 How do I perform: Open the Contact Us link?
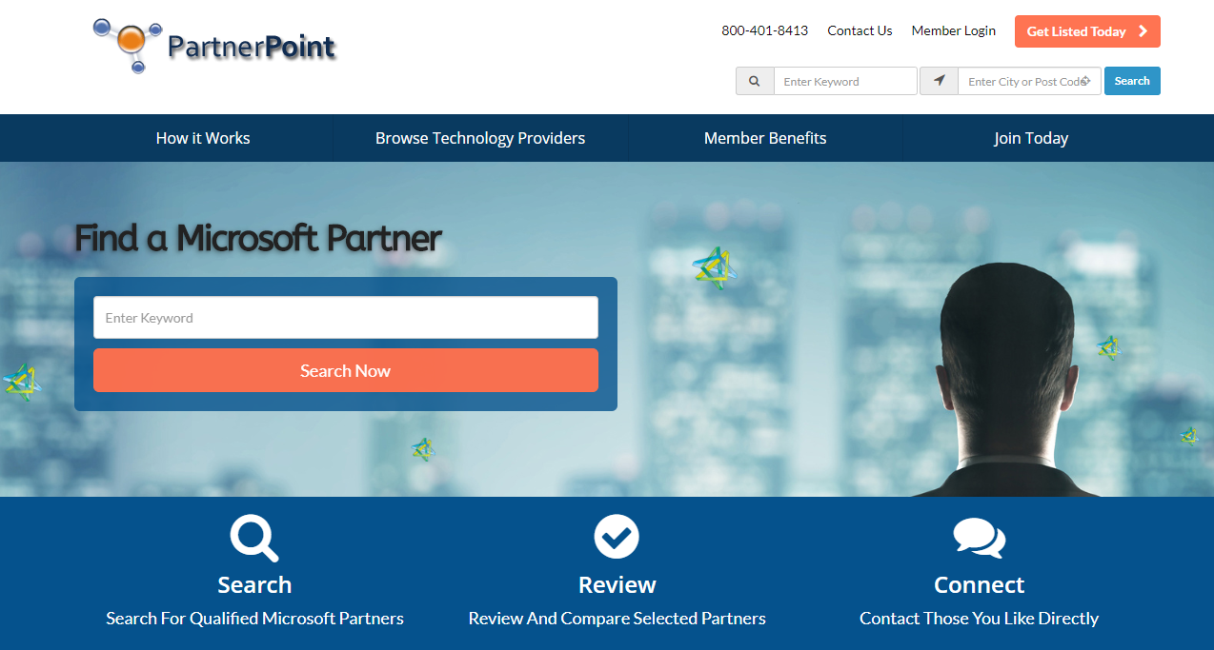[860, 30]
